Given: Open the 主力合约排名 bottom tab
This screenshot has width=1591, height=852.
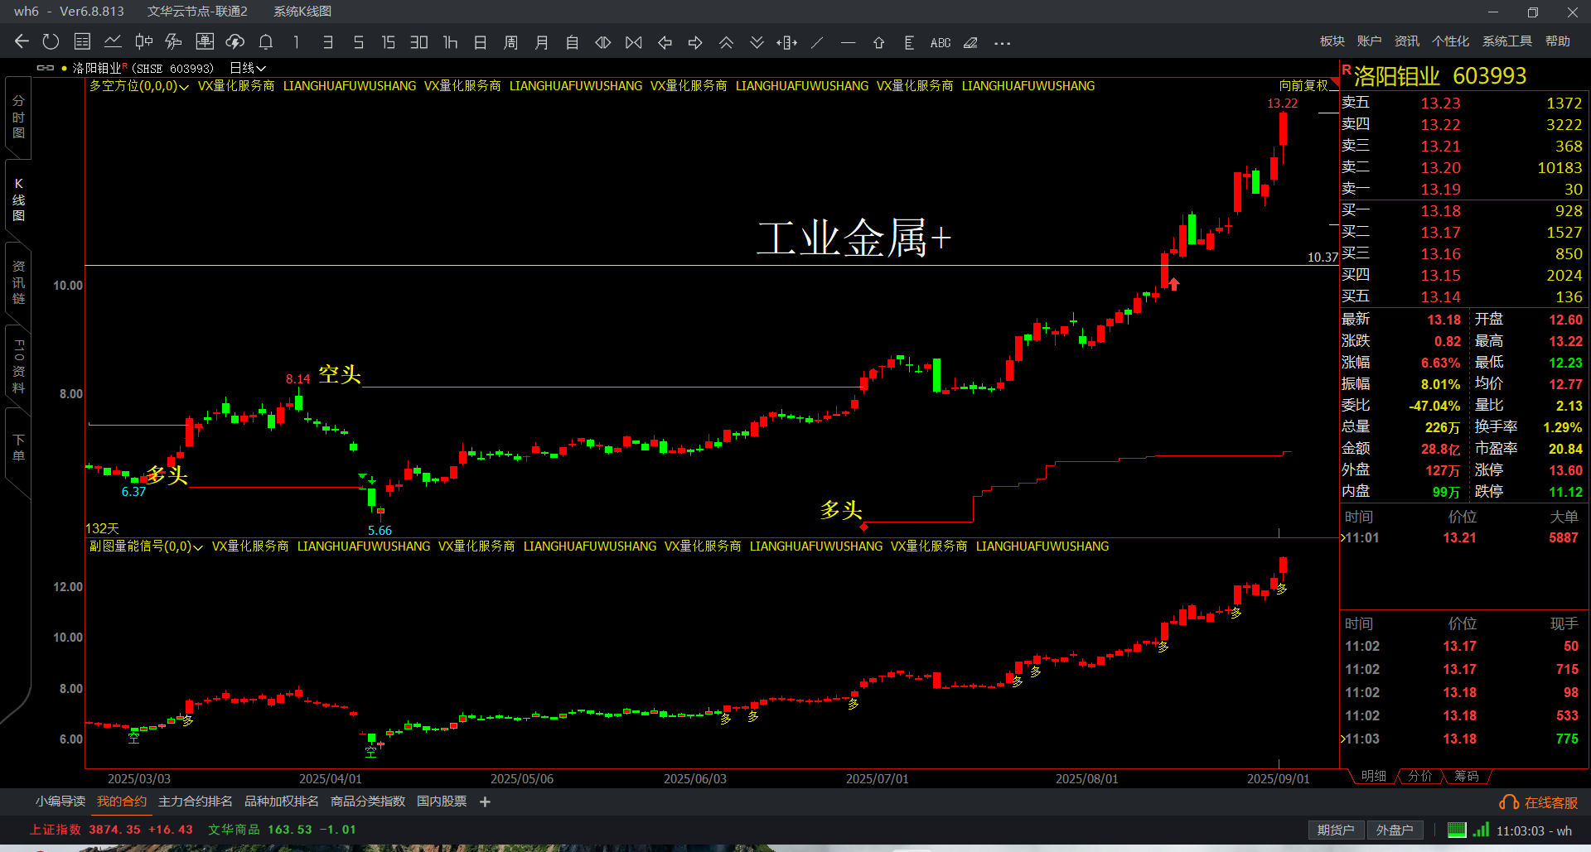Looking at the screenshot, I should (196, 801).
